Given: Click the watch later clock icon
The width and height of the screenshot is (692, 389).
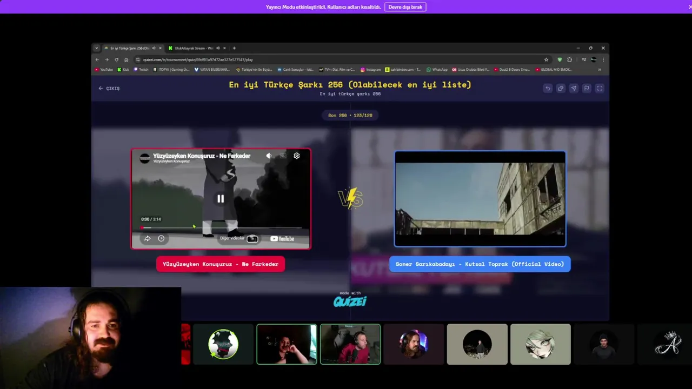Looking at the screenshot, I should pos(161,238).
